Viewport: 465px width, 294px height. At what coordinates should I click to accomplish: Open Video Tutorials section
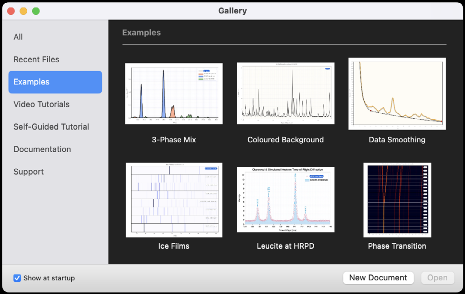coord(41,104)
